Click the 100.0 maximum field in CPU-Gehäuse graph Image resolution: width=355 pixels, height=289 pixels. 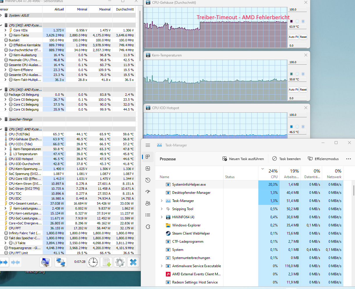coord(297,10)
